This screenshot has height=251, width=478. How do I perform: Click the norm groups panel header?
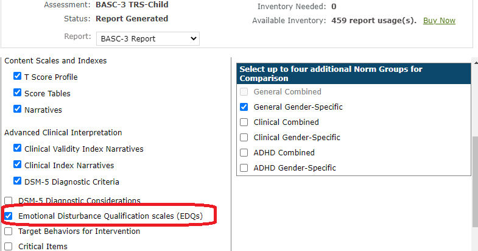tap(353, 74)
